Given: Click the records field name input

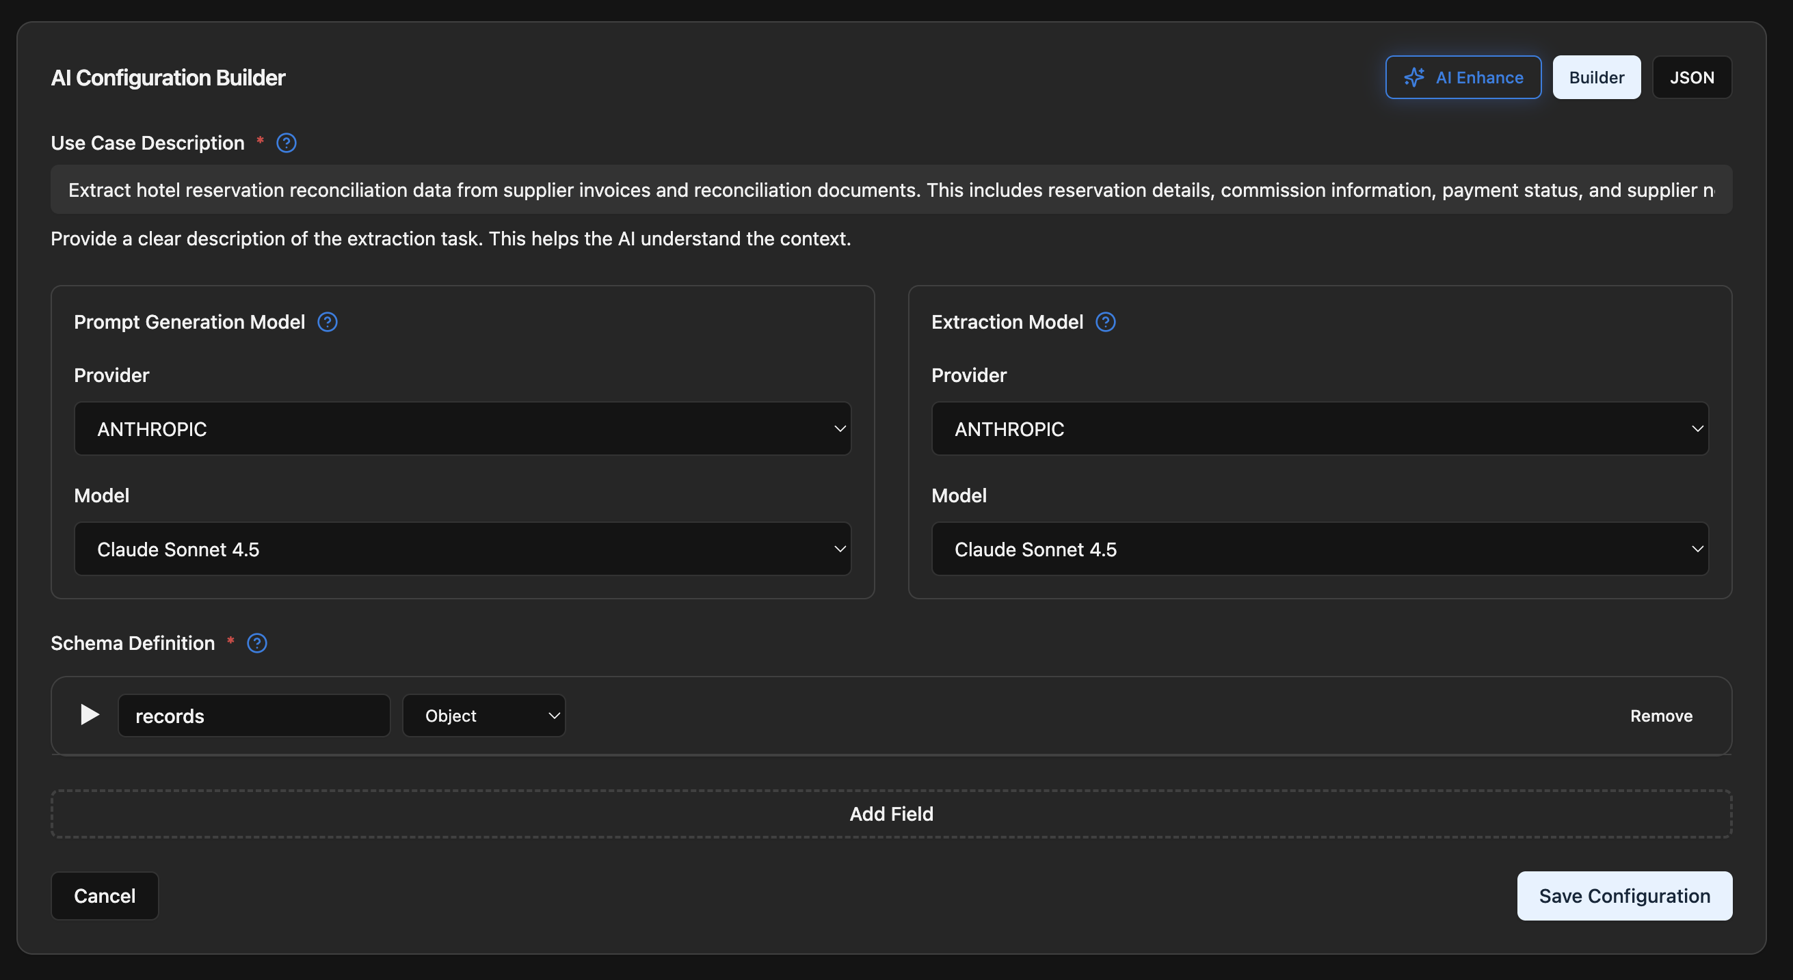Looking at the screenshot, I should pyautogui.click(x=254, y=716).
